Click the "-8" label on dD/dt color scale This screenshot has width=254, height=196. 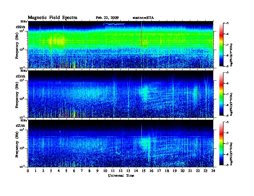(227, 105)
